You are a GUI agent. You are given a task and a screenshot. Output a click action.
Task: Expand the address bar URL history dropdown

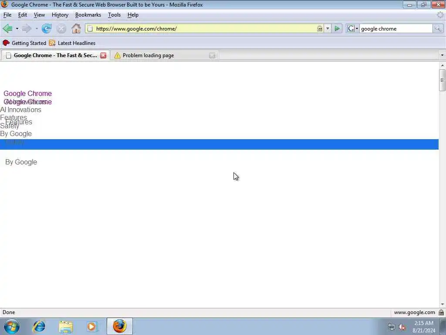coord(328,28)
